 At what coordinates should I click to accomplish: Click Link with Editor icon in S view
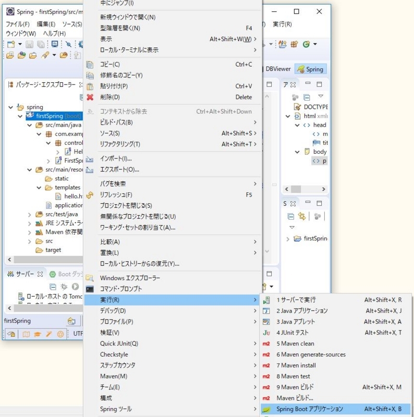(x=302, y=216)
